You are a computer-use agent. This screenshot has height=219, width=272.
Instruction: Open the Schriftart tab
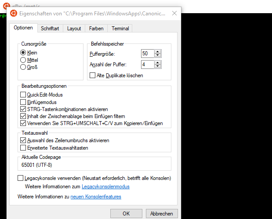pos(50,29)
